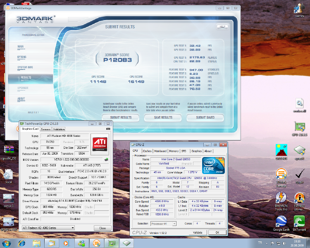Open Games folder icon on desktop

[x=299, y=9]
